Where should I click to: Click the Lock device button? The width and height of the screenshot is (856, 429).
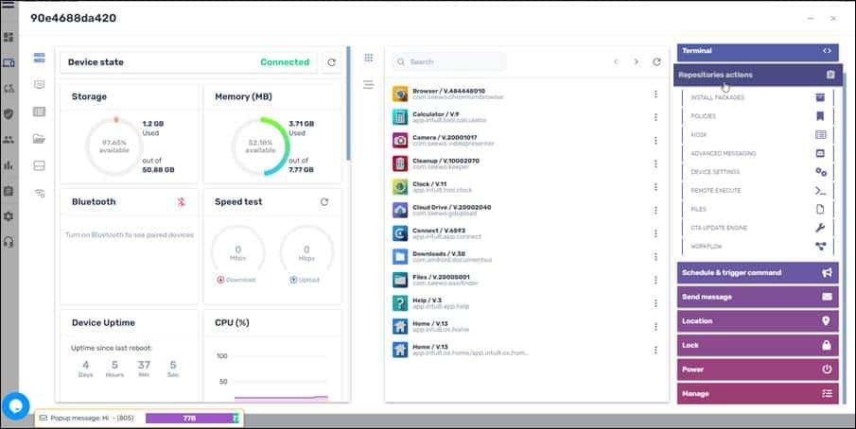[x=757, y=345]
